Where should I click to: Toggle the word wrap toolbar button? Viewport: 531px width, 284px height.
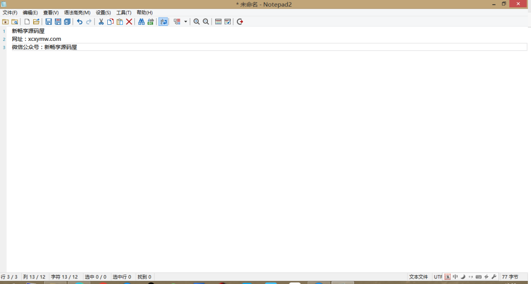(x=163, y=22)
